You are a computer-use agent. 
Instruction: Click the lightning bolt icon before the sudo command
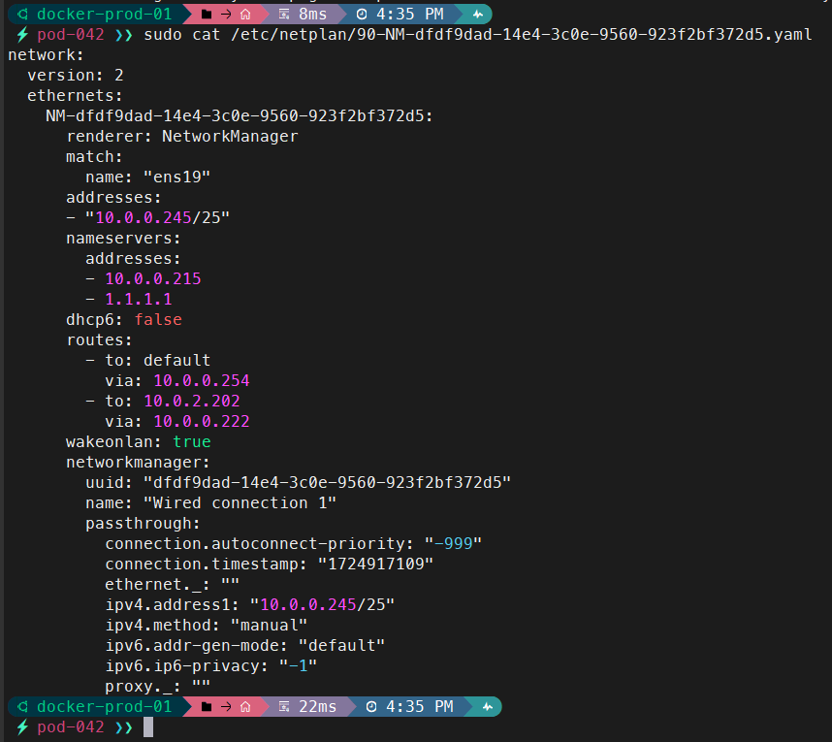coord(21,35)
